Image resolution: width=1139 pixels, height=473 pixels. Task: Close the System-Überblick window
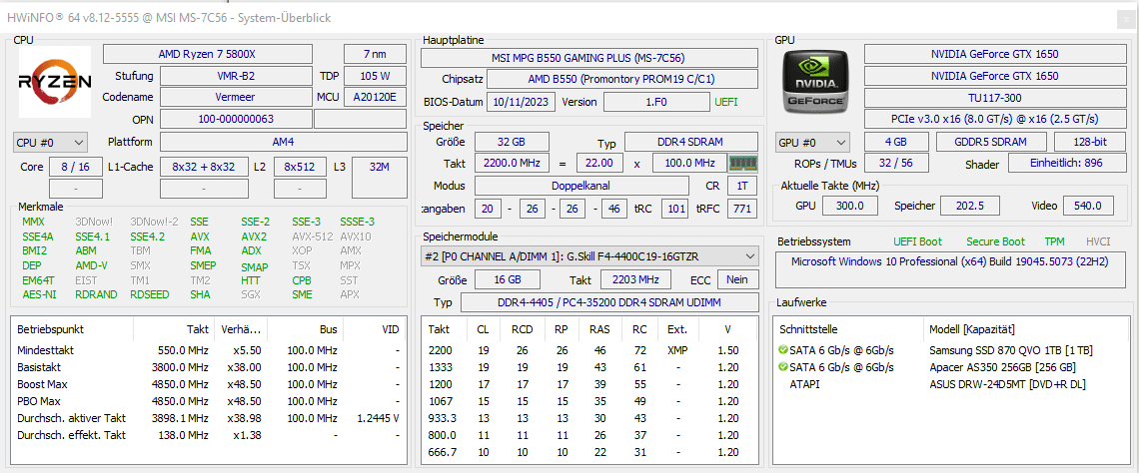tap(1127, 18)
